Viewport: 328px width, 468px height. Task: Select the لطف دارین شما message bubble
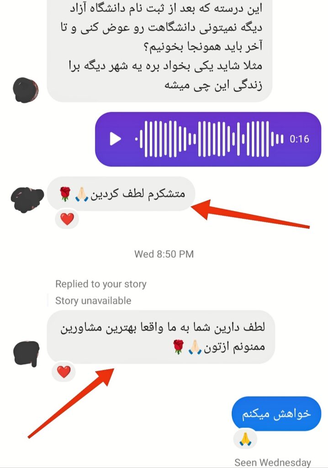click(x=161, y=337)
